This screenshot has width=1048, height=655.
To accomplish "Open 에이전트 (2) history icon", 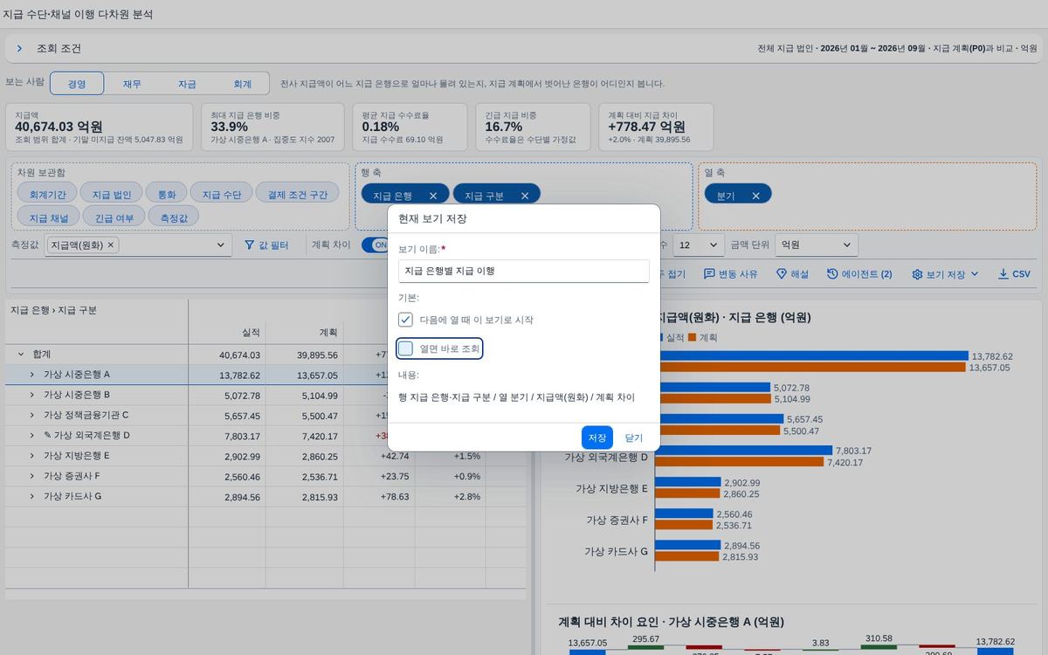I will [832, 274].
